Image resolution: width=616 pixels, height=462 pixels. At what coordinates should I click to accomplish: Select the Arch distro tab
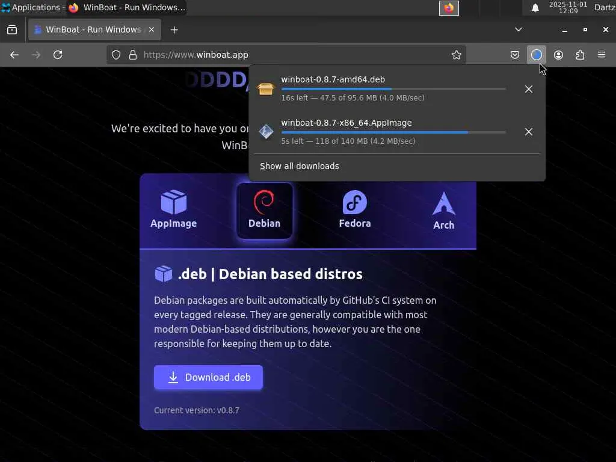(x=443, y=211)
